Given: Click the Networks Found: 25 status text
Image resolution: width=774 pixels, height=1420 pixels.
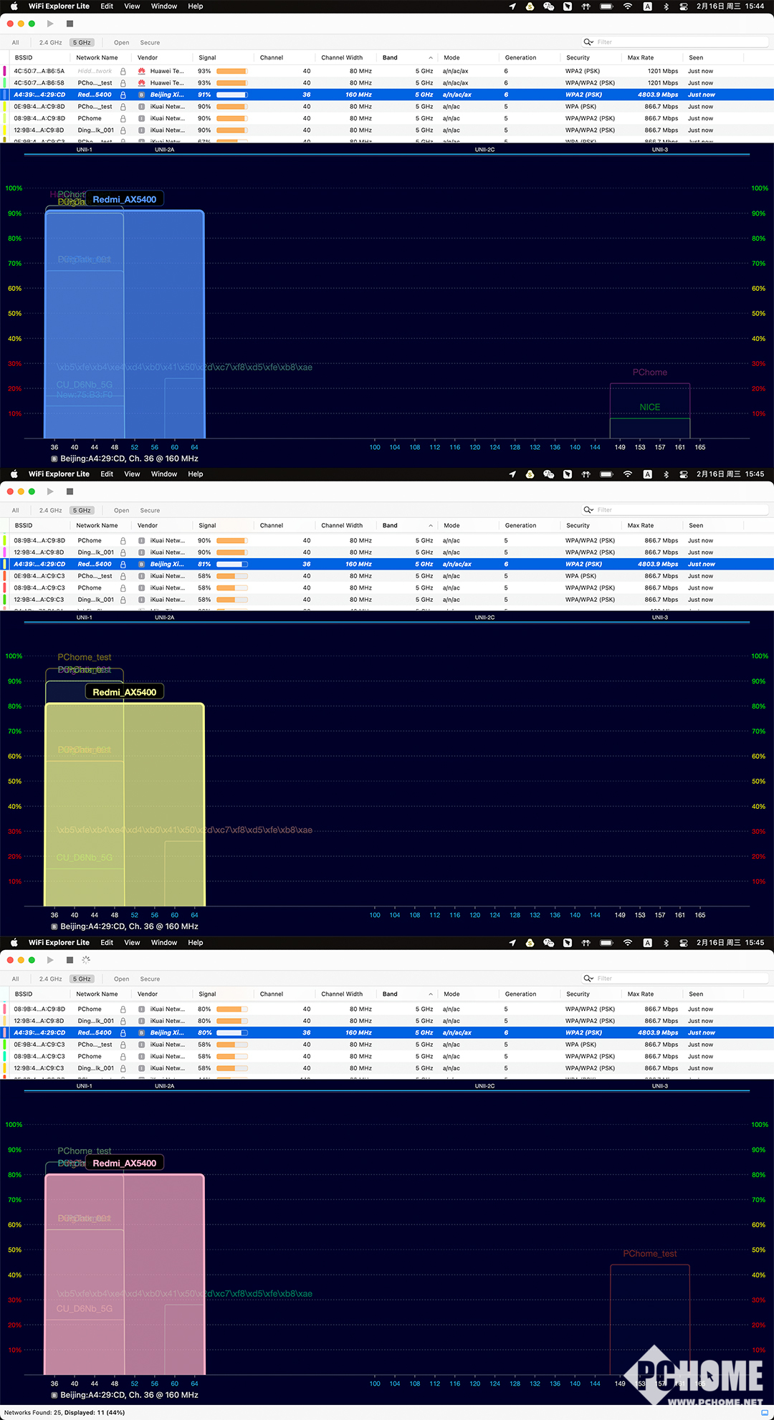Looking at the screenshot, I should pyautogui.click(x=34, y=1413).
